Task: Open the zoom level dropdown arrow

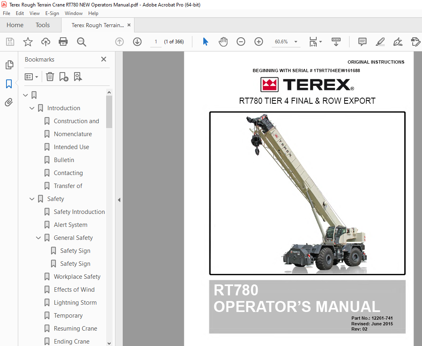Action: (x=296, y=42)
